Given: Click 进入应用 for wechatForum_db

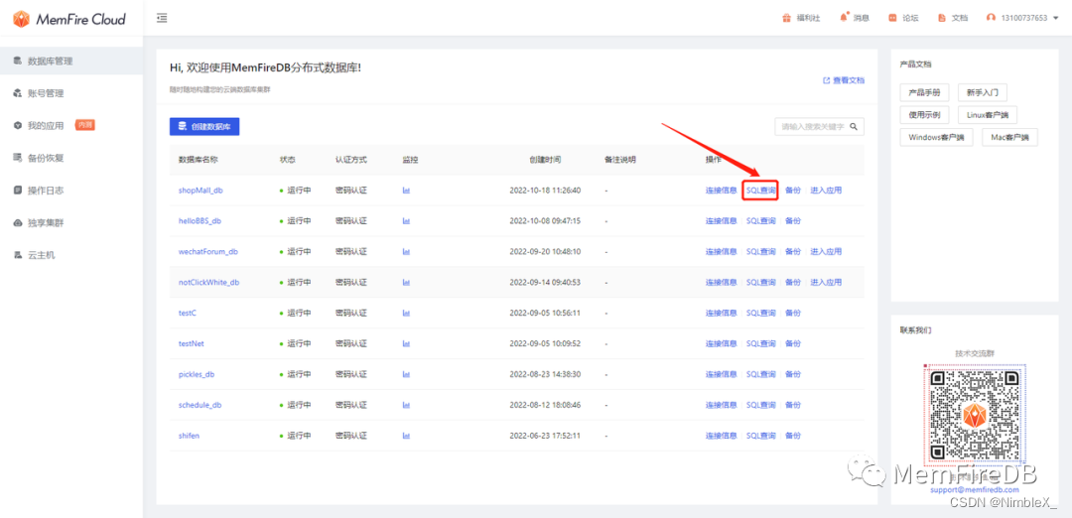Looking at the screenshot, I should pos(826,252).
